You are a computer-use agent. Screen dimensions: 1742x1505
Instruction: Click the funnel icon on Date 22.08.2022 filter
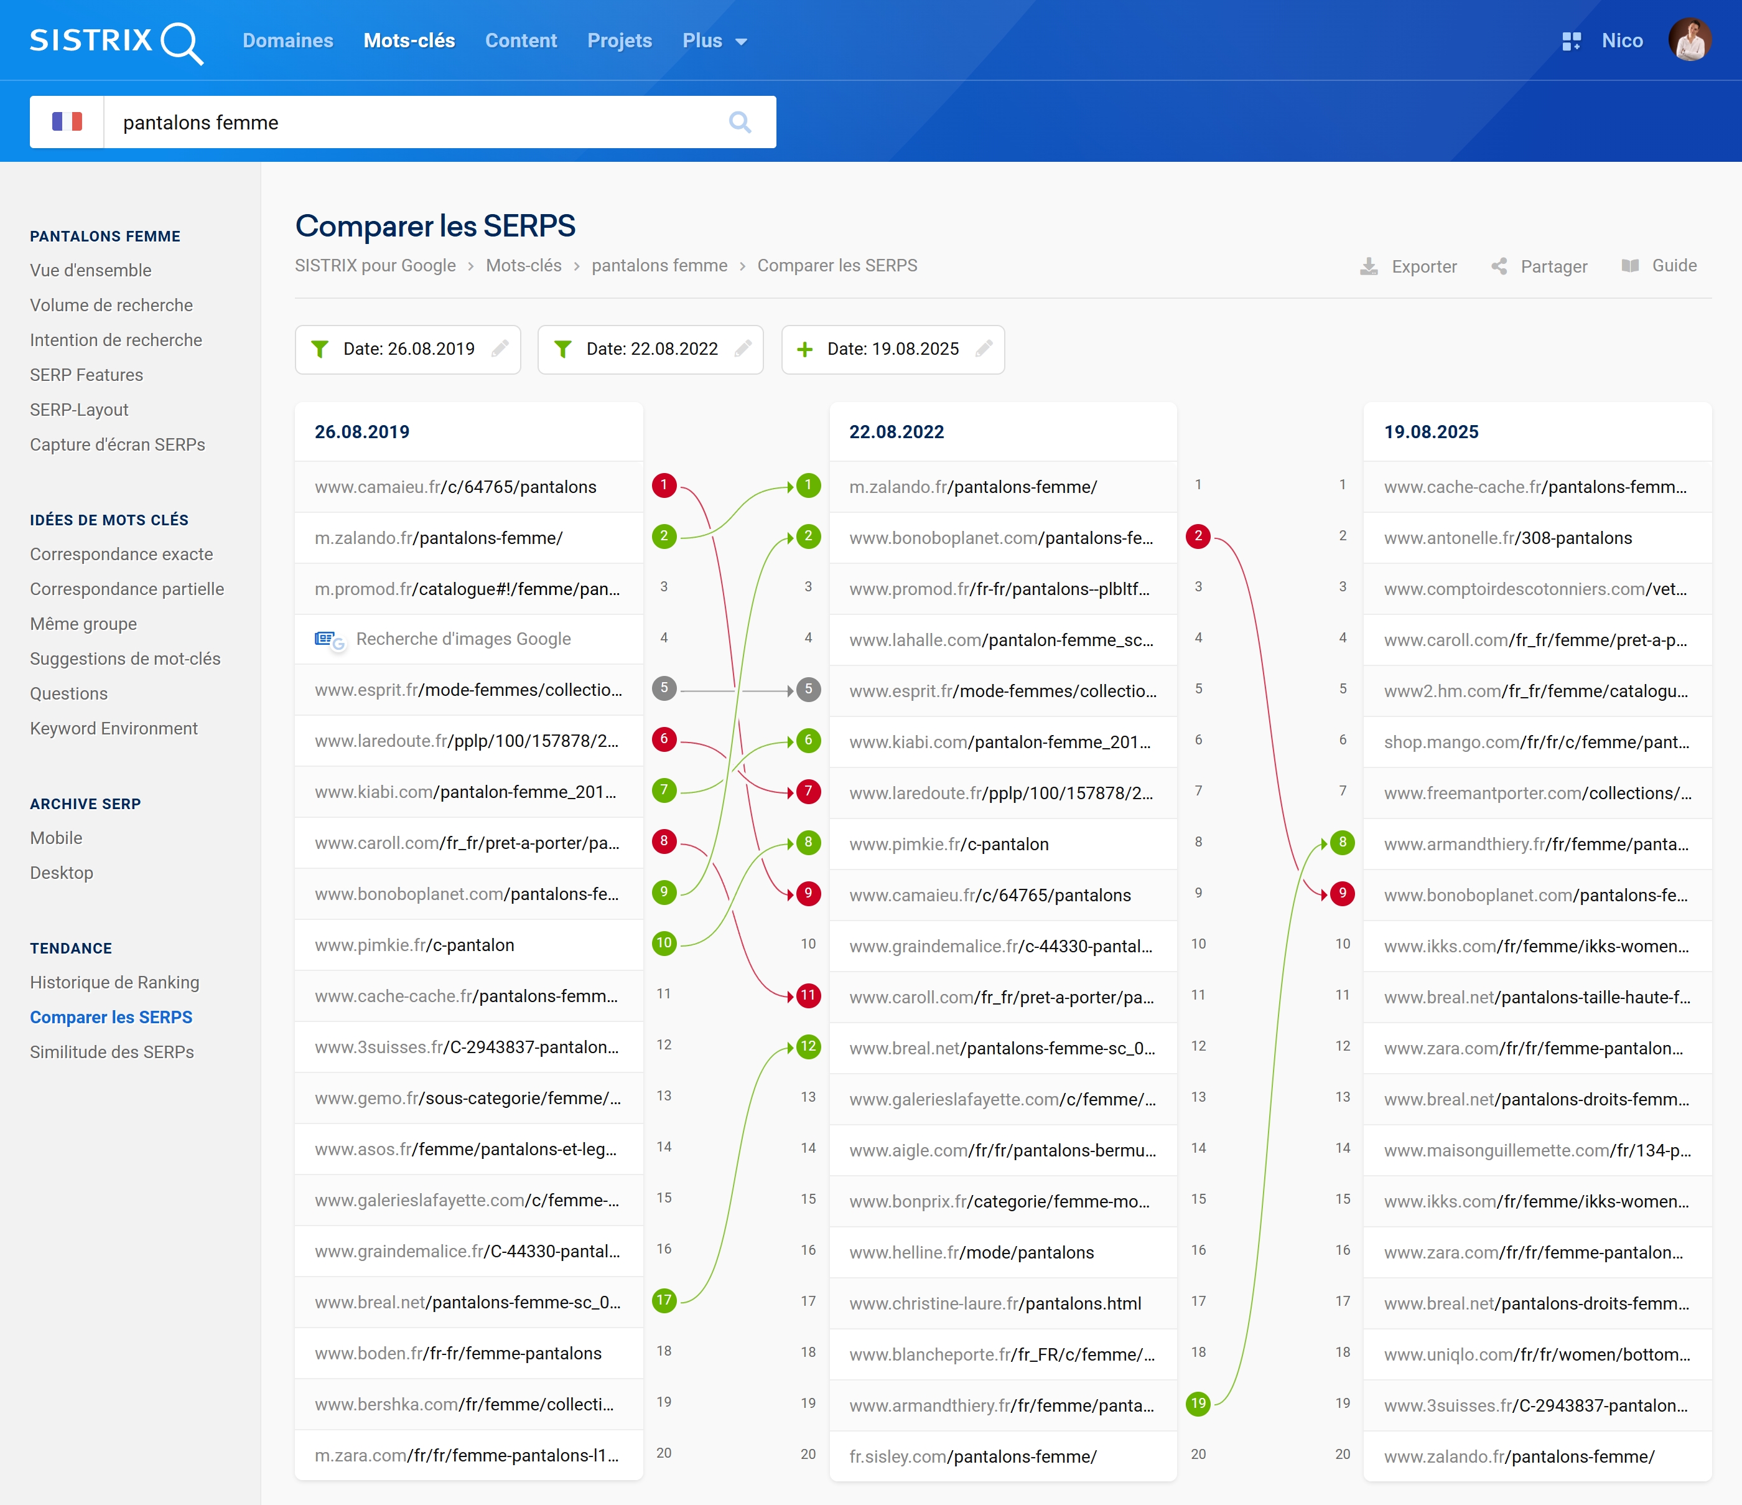pyautogui.click(x=563, y=349)
